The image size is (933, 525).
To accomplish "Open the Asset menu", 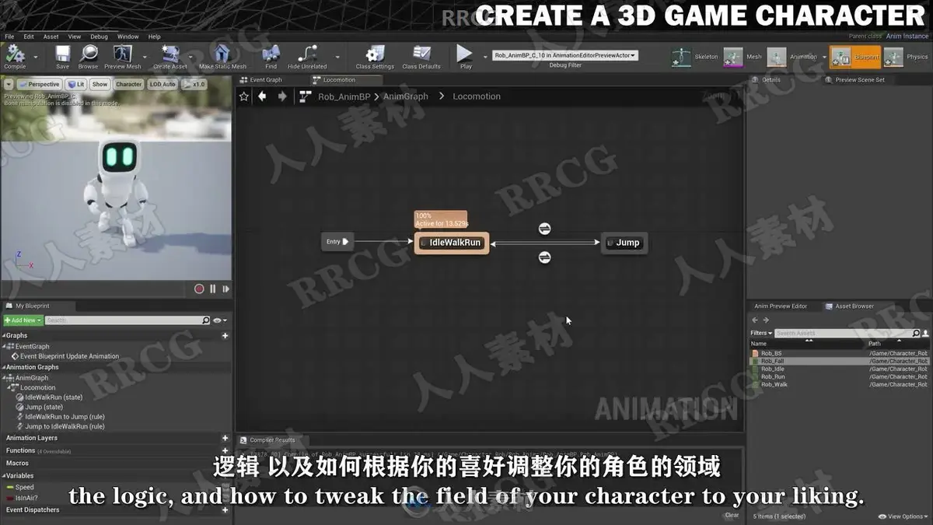I will (51, 37).
